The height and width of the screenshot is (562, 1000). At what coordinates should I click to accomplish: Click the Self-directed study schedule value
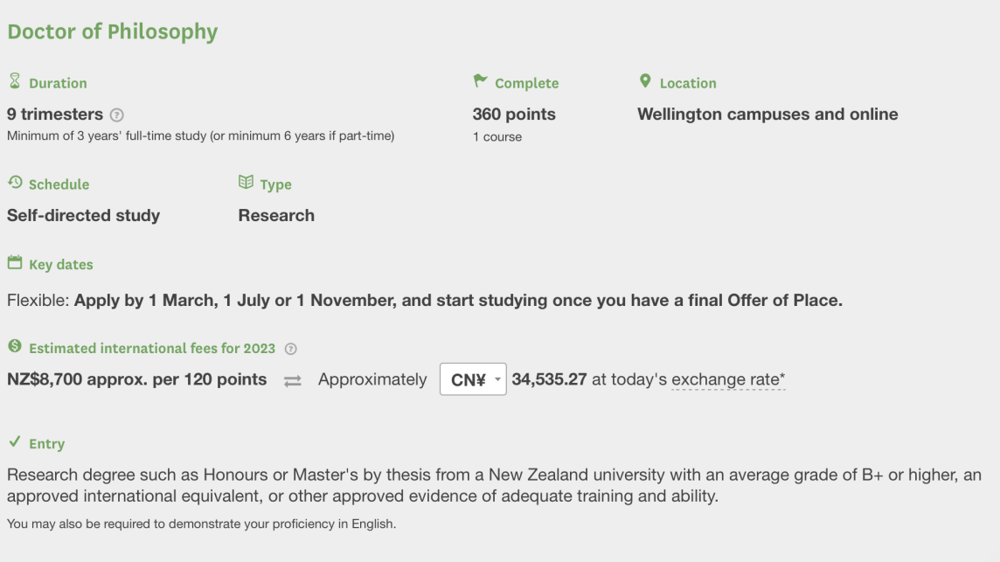click(84, 215)
